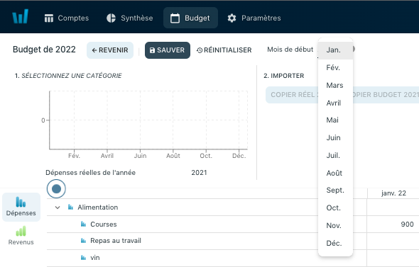Select Nov. in the dropdown list
Screen dimensions: 419x267
click(335, 225)
